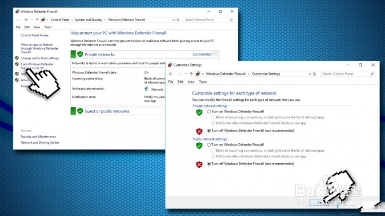Go up one level in Windows Defender Firewall window
Image resolution: width=385 pixels, height=216 pixels.
pos(37,20)
